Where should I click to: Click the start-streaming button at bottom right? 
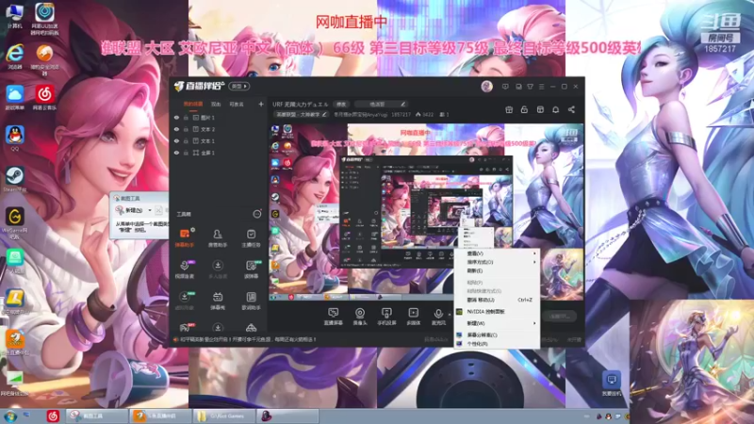(x=560, y=316)
